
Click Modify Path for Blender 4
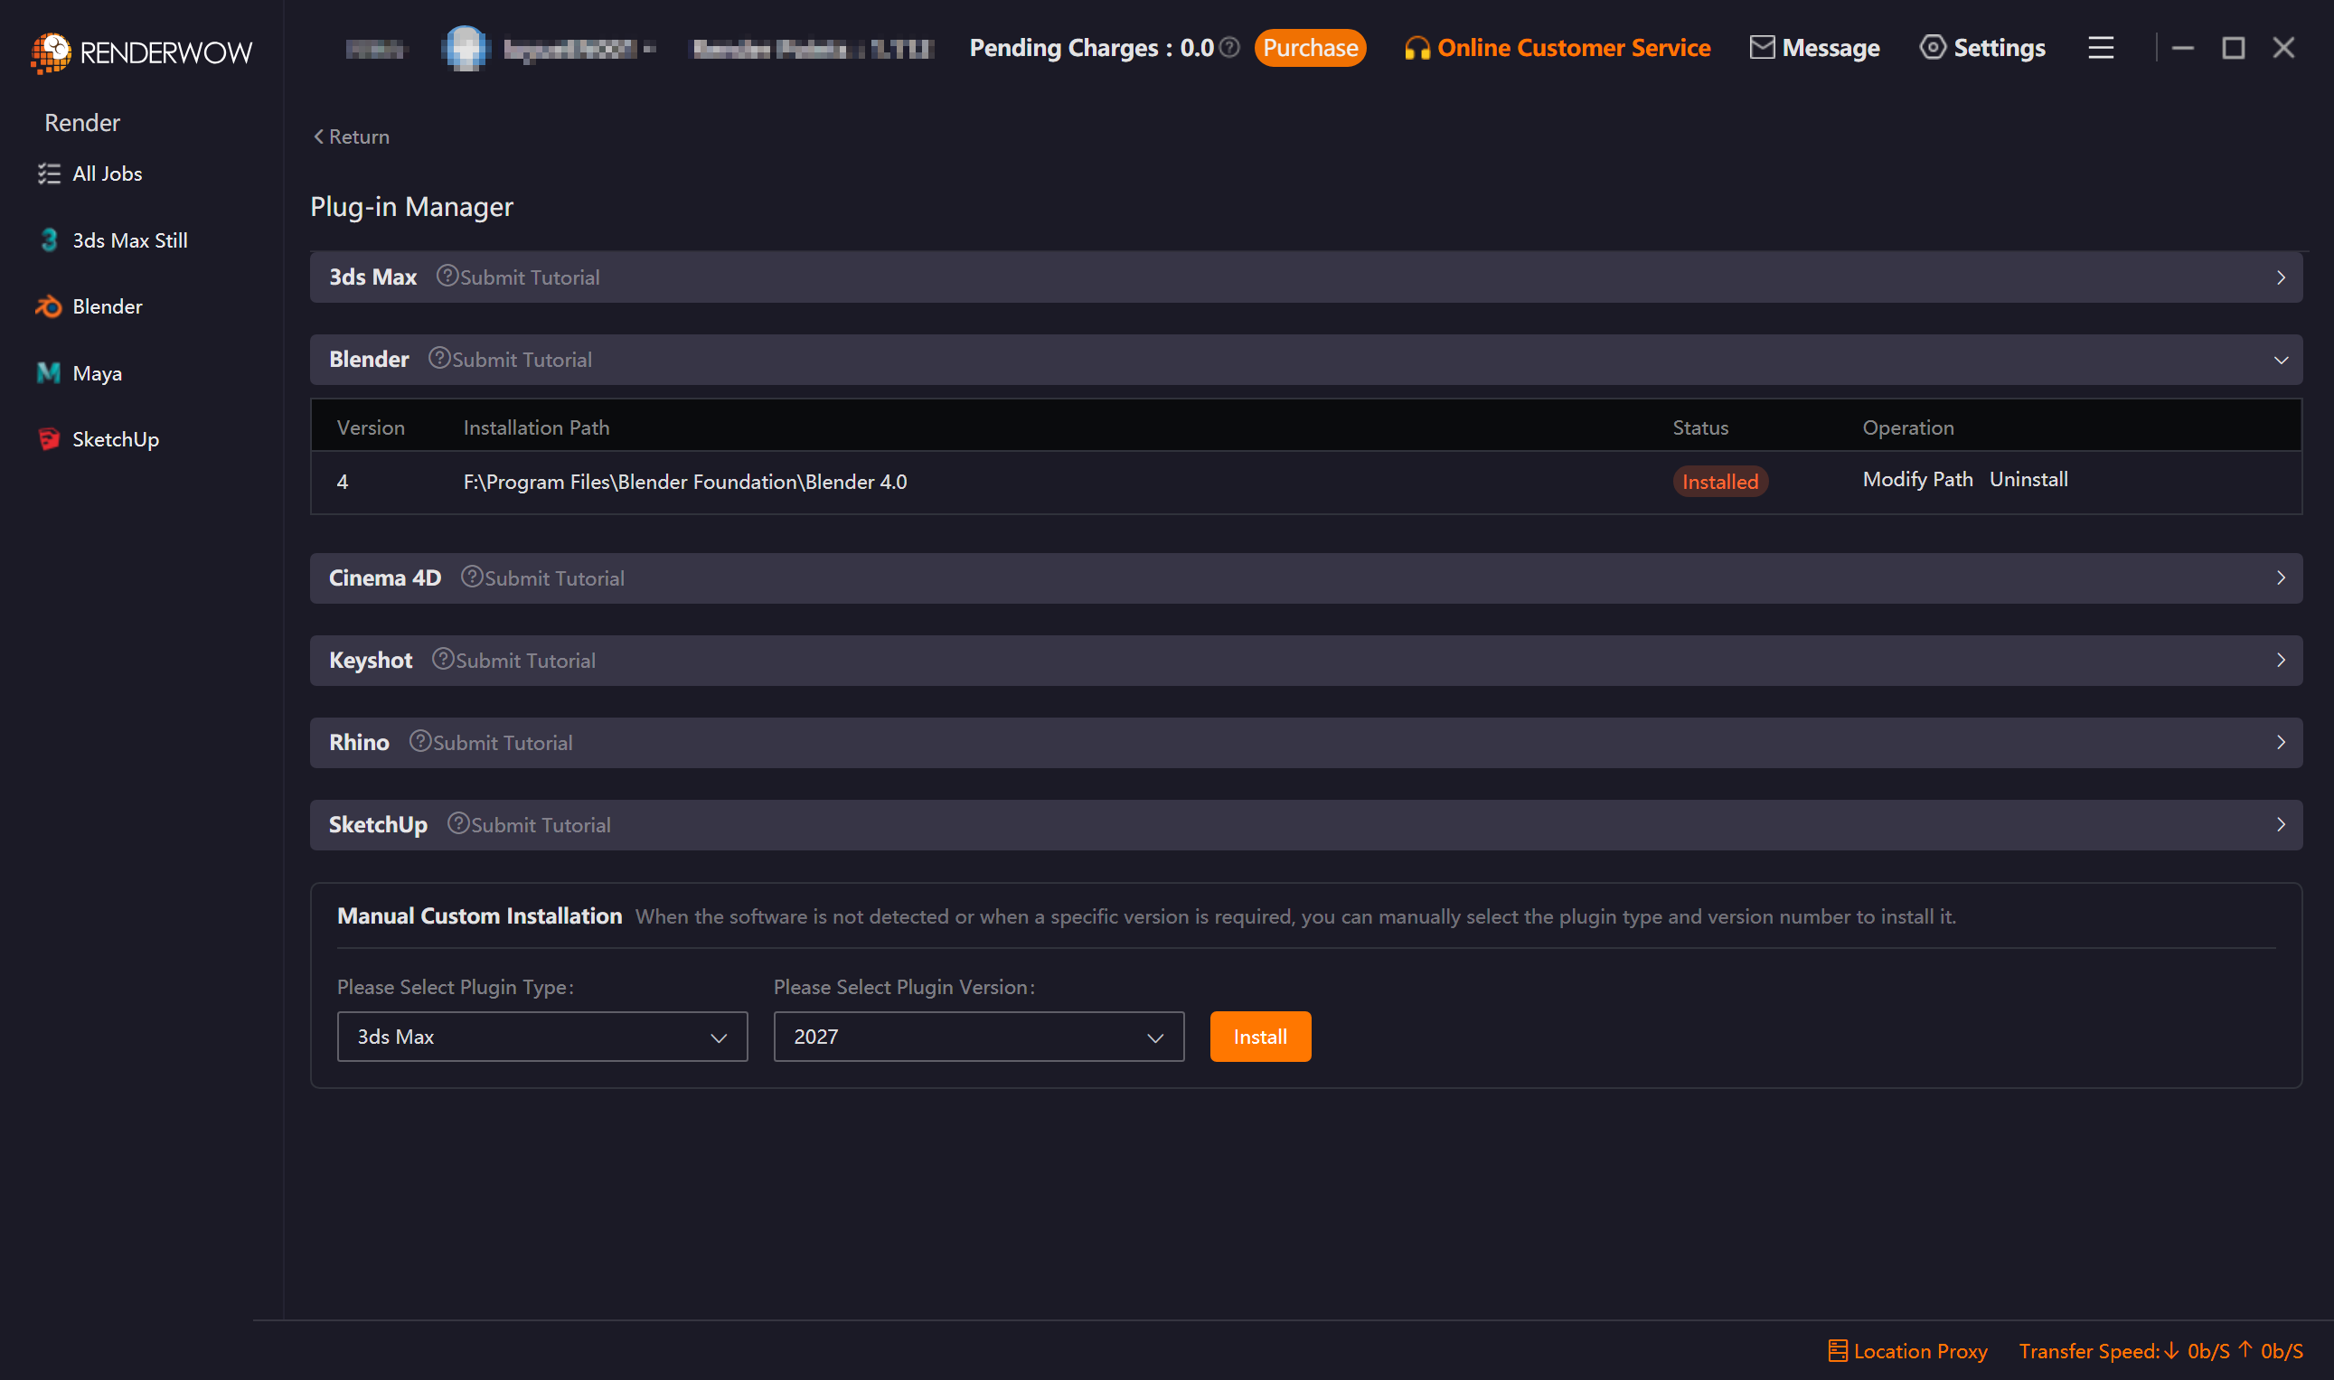point(1917,479)
